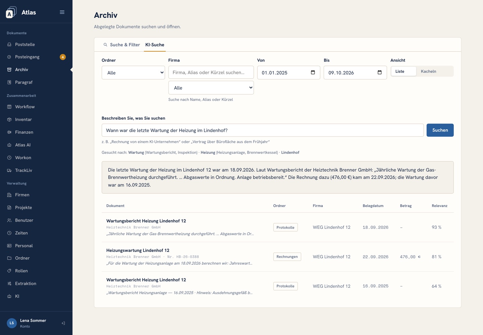Collapse sidebar with the hamburger icon
The width and height of the screenshot is (483, 335).
click(x=62, y=12)
